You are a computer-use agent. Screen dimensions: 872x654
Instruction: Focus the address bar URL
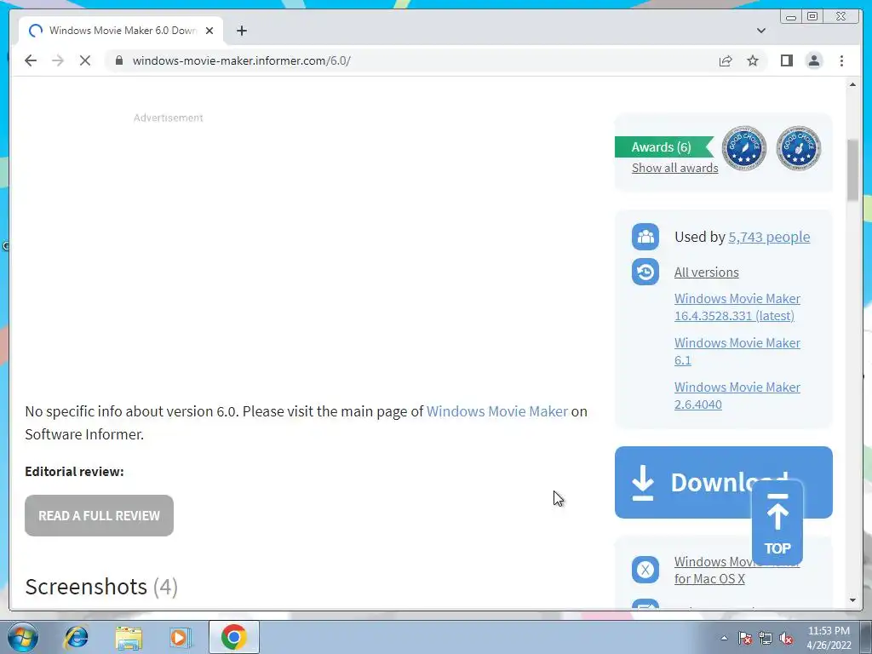point(241,60)
